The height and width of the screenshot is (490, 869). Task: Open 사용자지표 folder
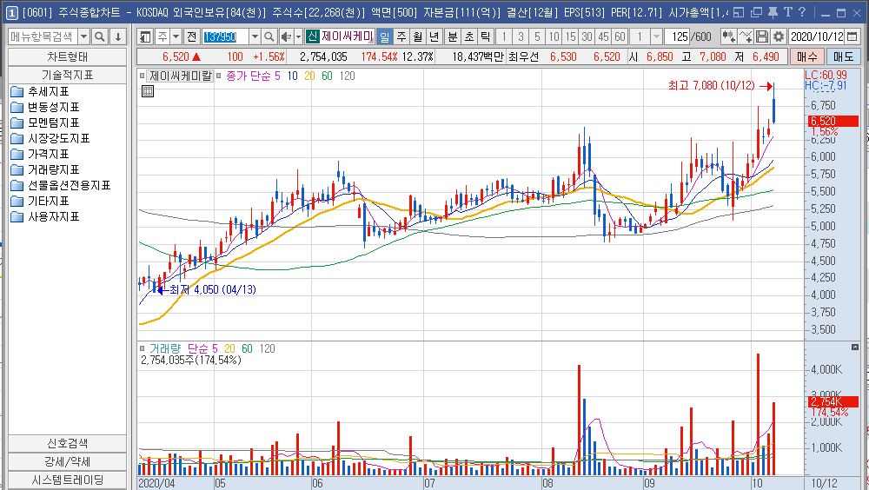(45, 216)
